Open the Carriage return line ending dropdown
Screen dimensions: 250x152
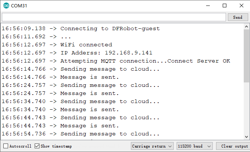(152, 146)
